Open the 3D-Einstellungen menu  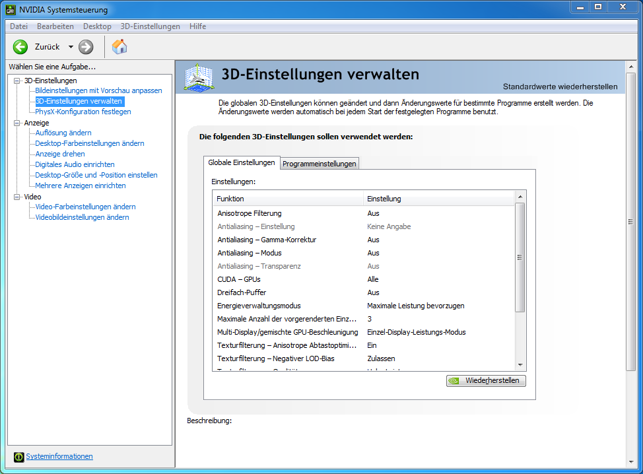(x=150, y=26)
